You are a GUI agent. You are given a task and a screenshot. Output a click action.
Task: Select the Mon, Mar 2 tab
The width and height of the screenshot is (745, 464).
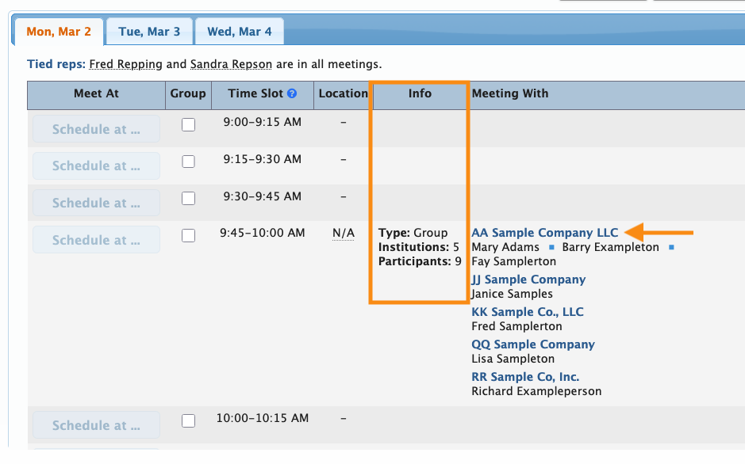tap(59, 32)
